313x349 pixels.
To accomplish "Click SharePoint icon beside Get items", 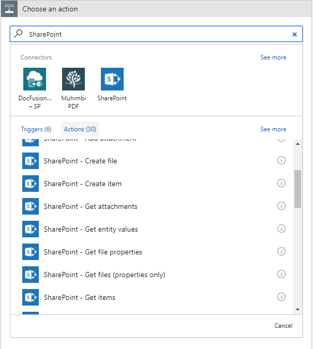I will point(31,297).
